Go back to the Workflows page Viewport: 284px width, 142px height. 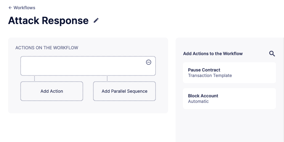pyautogui.click(x=24, y=8)
